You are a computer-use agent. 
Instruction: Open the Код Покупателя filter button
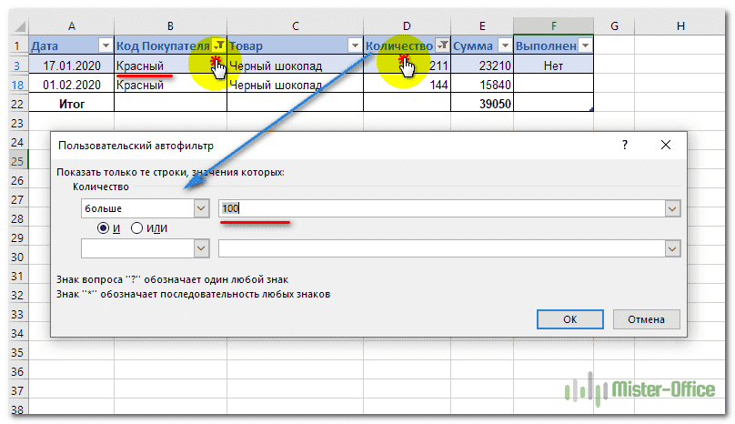point(219,45)
